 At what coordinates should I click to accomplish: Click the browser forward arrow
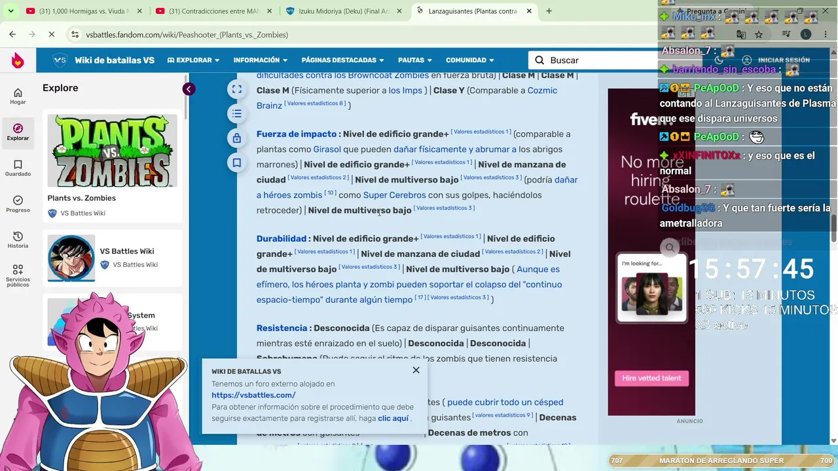click(32, 34)
